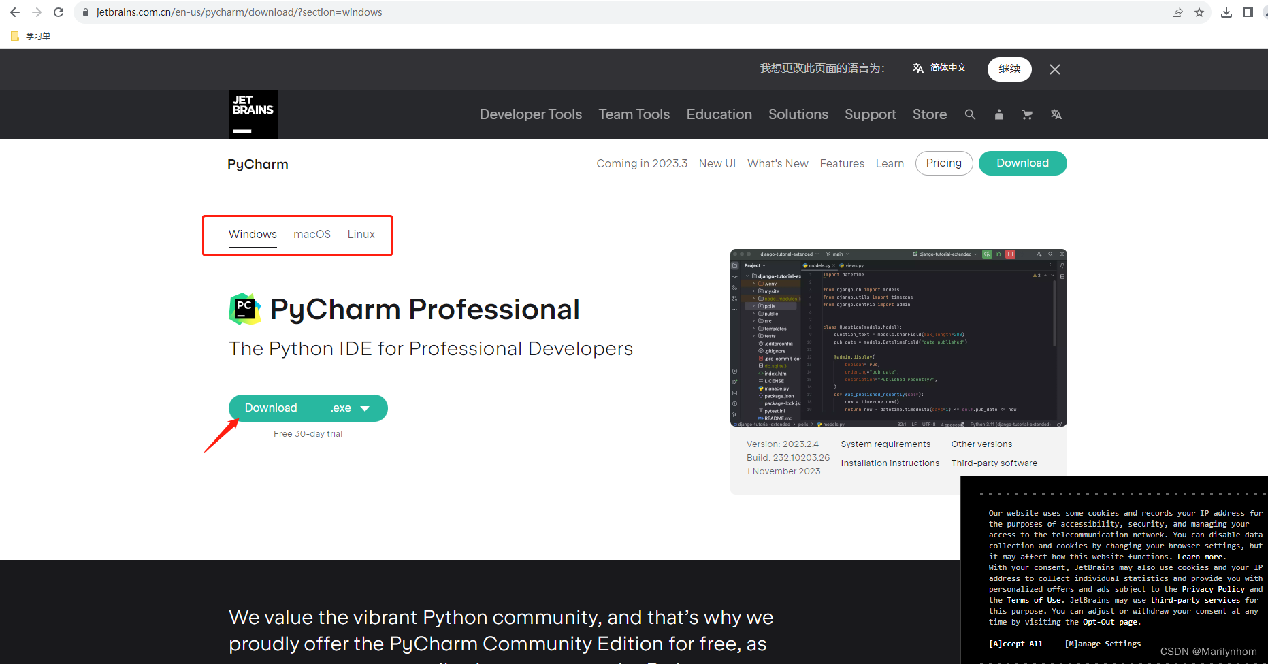This screenshot has width=1268, height=664.
Task: Select the macOS tab
Action: (312, 234)
